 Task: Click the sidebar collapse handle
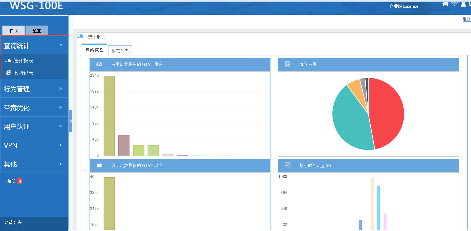pyautogui.click(x=71, y=121)
